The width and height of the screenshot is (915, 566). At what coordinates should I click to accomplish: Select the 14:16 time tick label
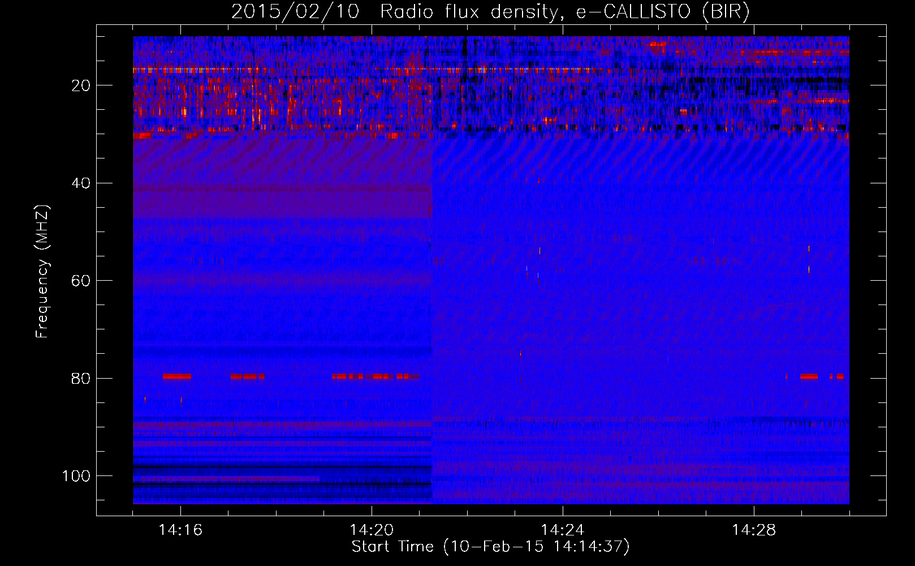tap(180, 530)
